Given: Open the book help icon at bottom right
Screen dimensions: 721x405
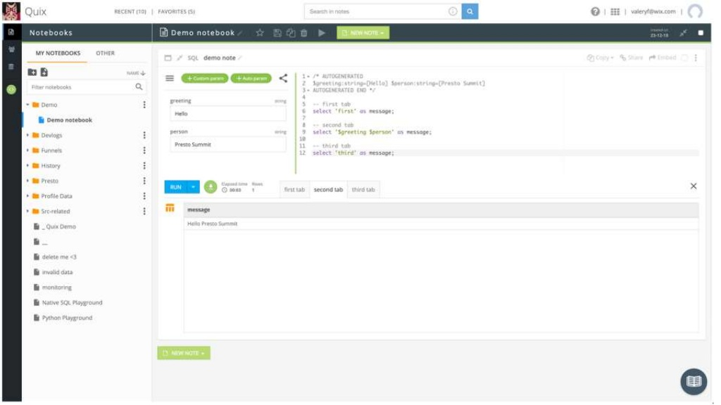Looking at the screenshot, I should point(693,381).
